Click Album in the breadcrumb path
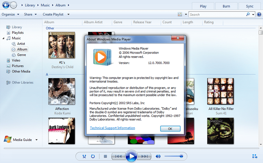Screen dimensions: 263x163 (x=60, y=5)
